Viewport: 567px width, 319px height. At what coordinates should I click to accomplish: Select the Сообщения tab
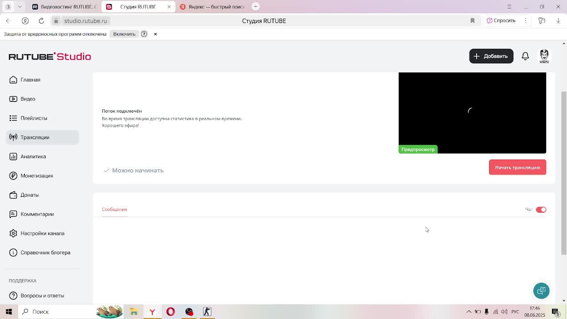(x=114, y=209)
